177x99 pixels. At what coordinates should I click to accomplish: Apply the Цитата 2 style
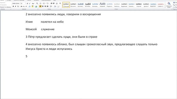[146, 5]
